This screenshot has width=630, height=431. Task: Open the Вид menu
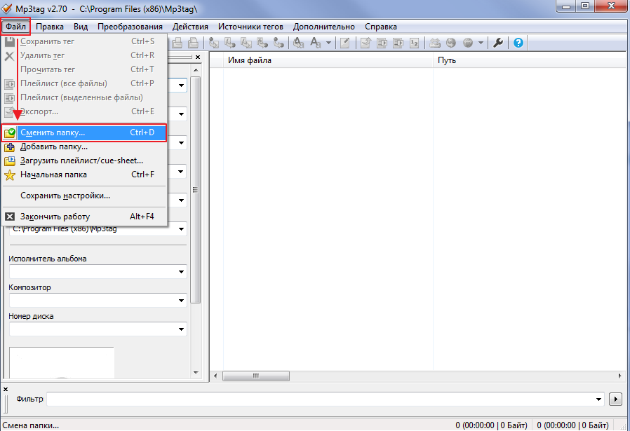tap(81, 27)
